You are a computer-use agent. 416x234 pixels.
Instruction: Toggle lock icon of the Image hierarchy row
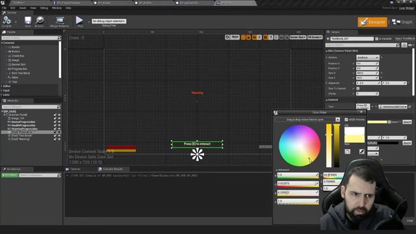(x=55, y=118)
